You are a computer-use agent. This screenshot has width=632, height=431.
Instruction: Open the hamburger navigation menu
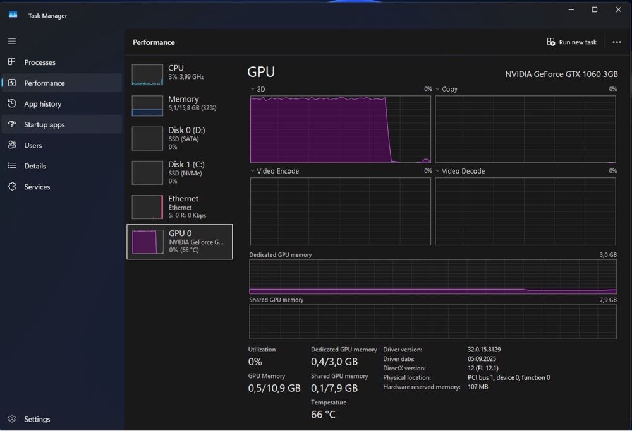click(x=12, y=41)
